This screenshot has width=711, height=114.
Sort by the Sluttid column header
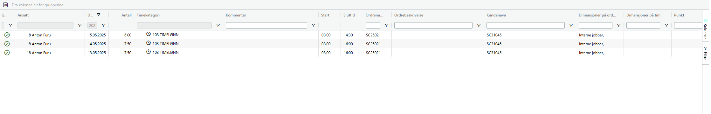click(349, 15)
